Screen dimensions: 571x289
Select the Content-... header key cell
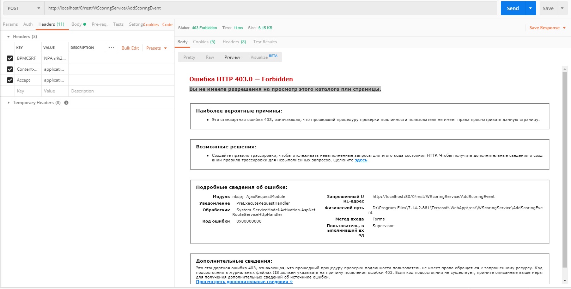[x=28, y=69]
